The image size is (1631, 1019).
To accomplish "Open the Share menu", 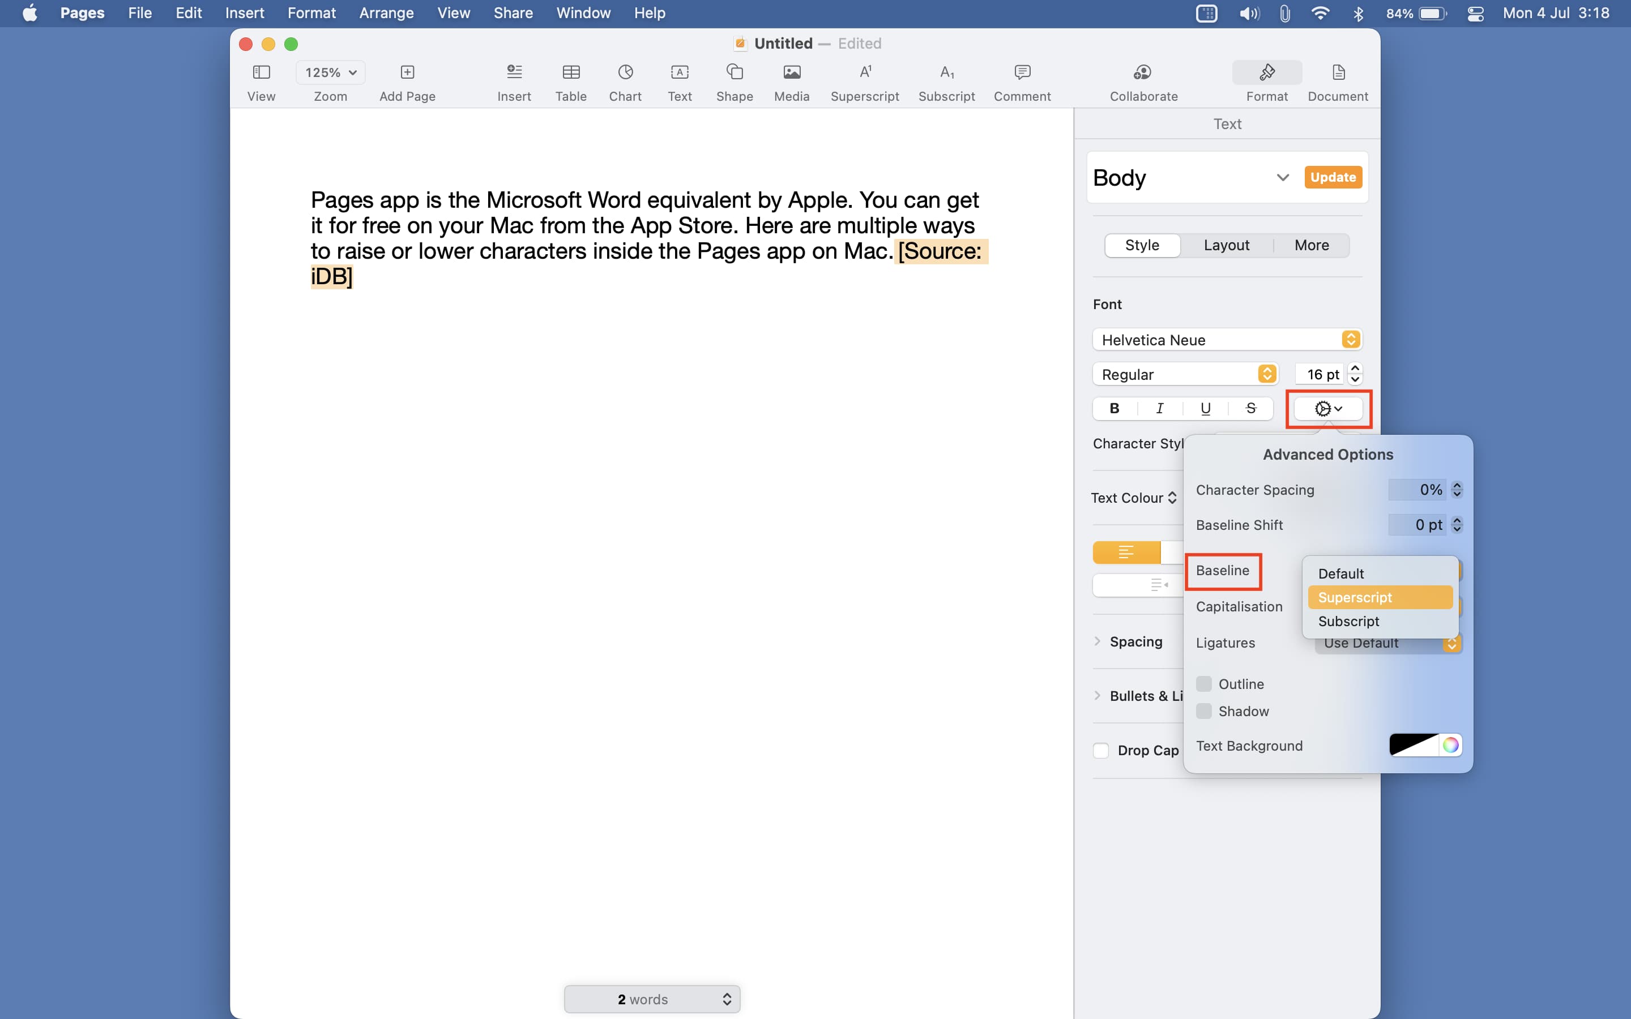I will coord(513,14).
